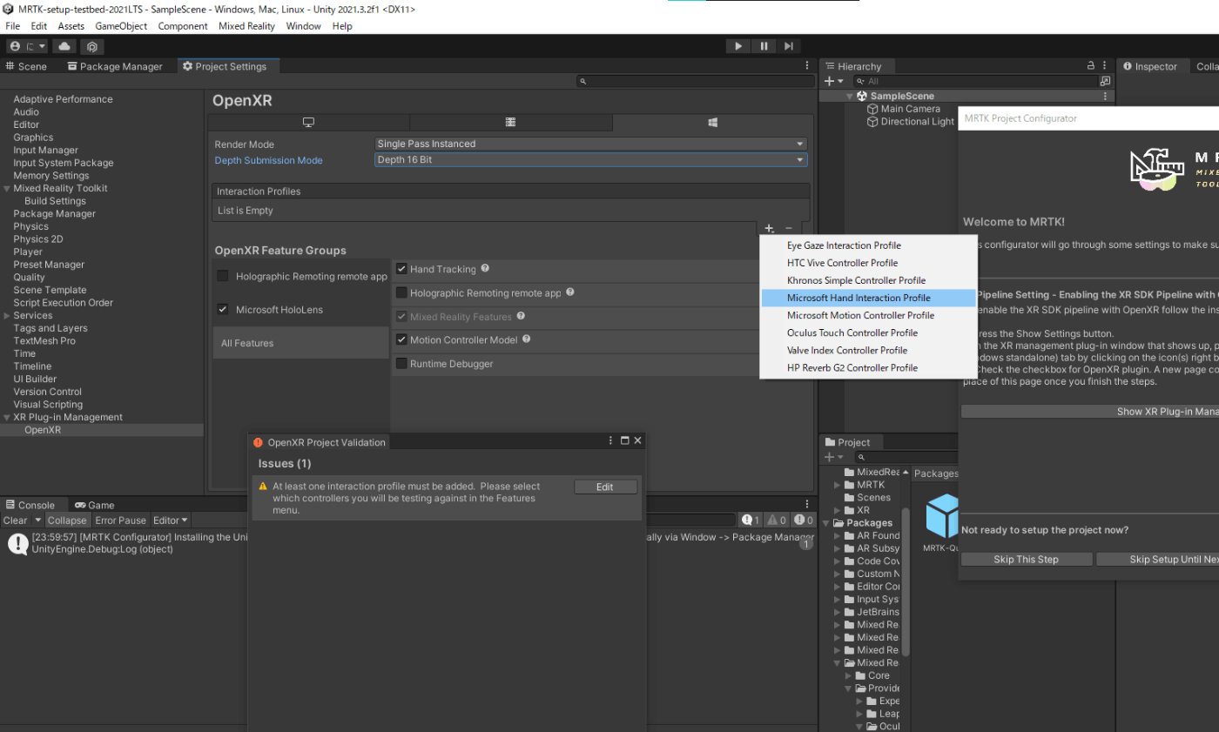Toggle info message count in Console
Screen dimensions: 1219x732
pyautogui.click(x=751, y=520)
